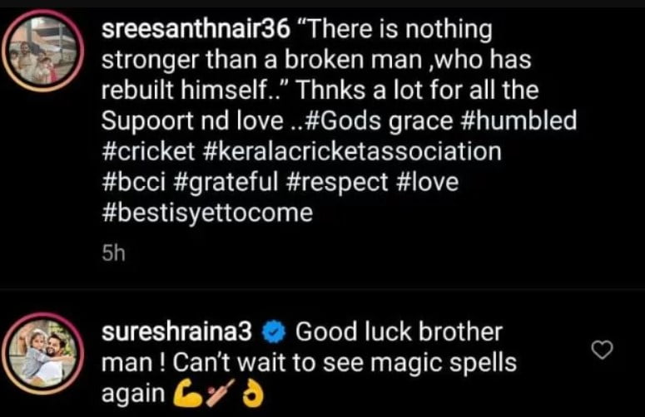Click the 5h timestamp under the caption

(113, 253)
